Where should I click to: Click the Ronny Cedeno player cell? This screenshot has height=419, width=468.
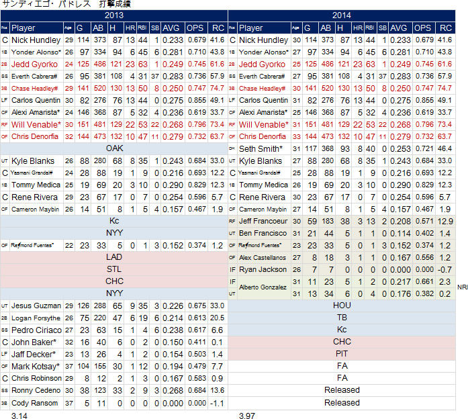tap(36, 390)
